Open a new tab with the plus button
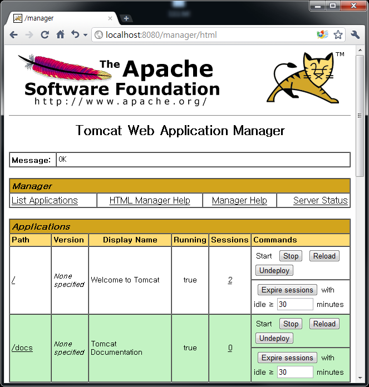The image size is (369, 387). coord(126,18)
